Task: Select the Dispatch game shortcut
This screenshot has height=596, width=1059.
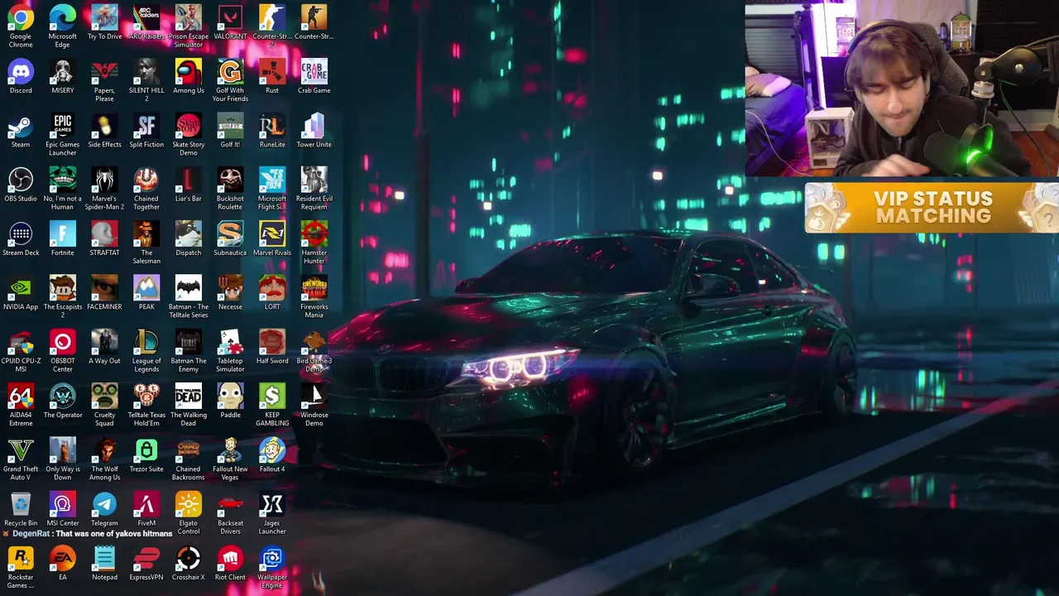Action: [189, 238]
